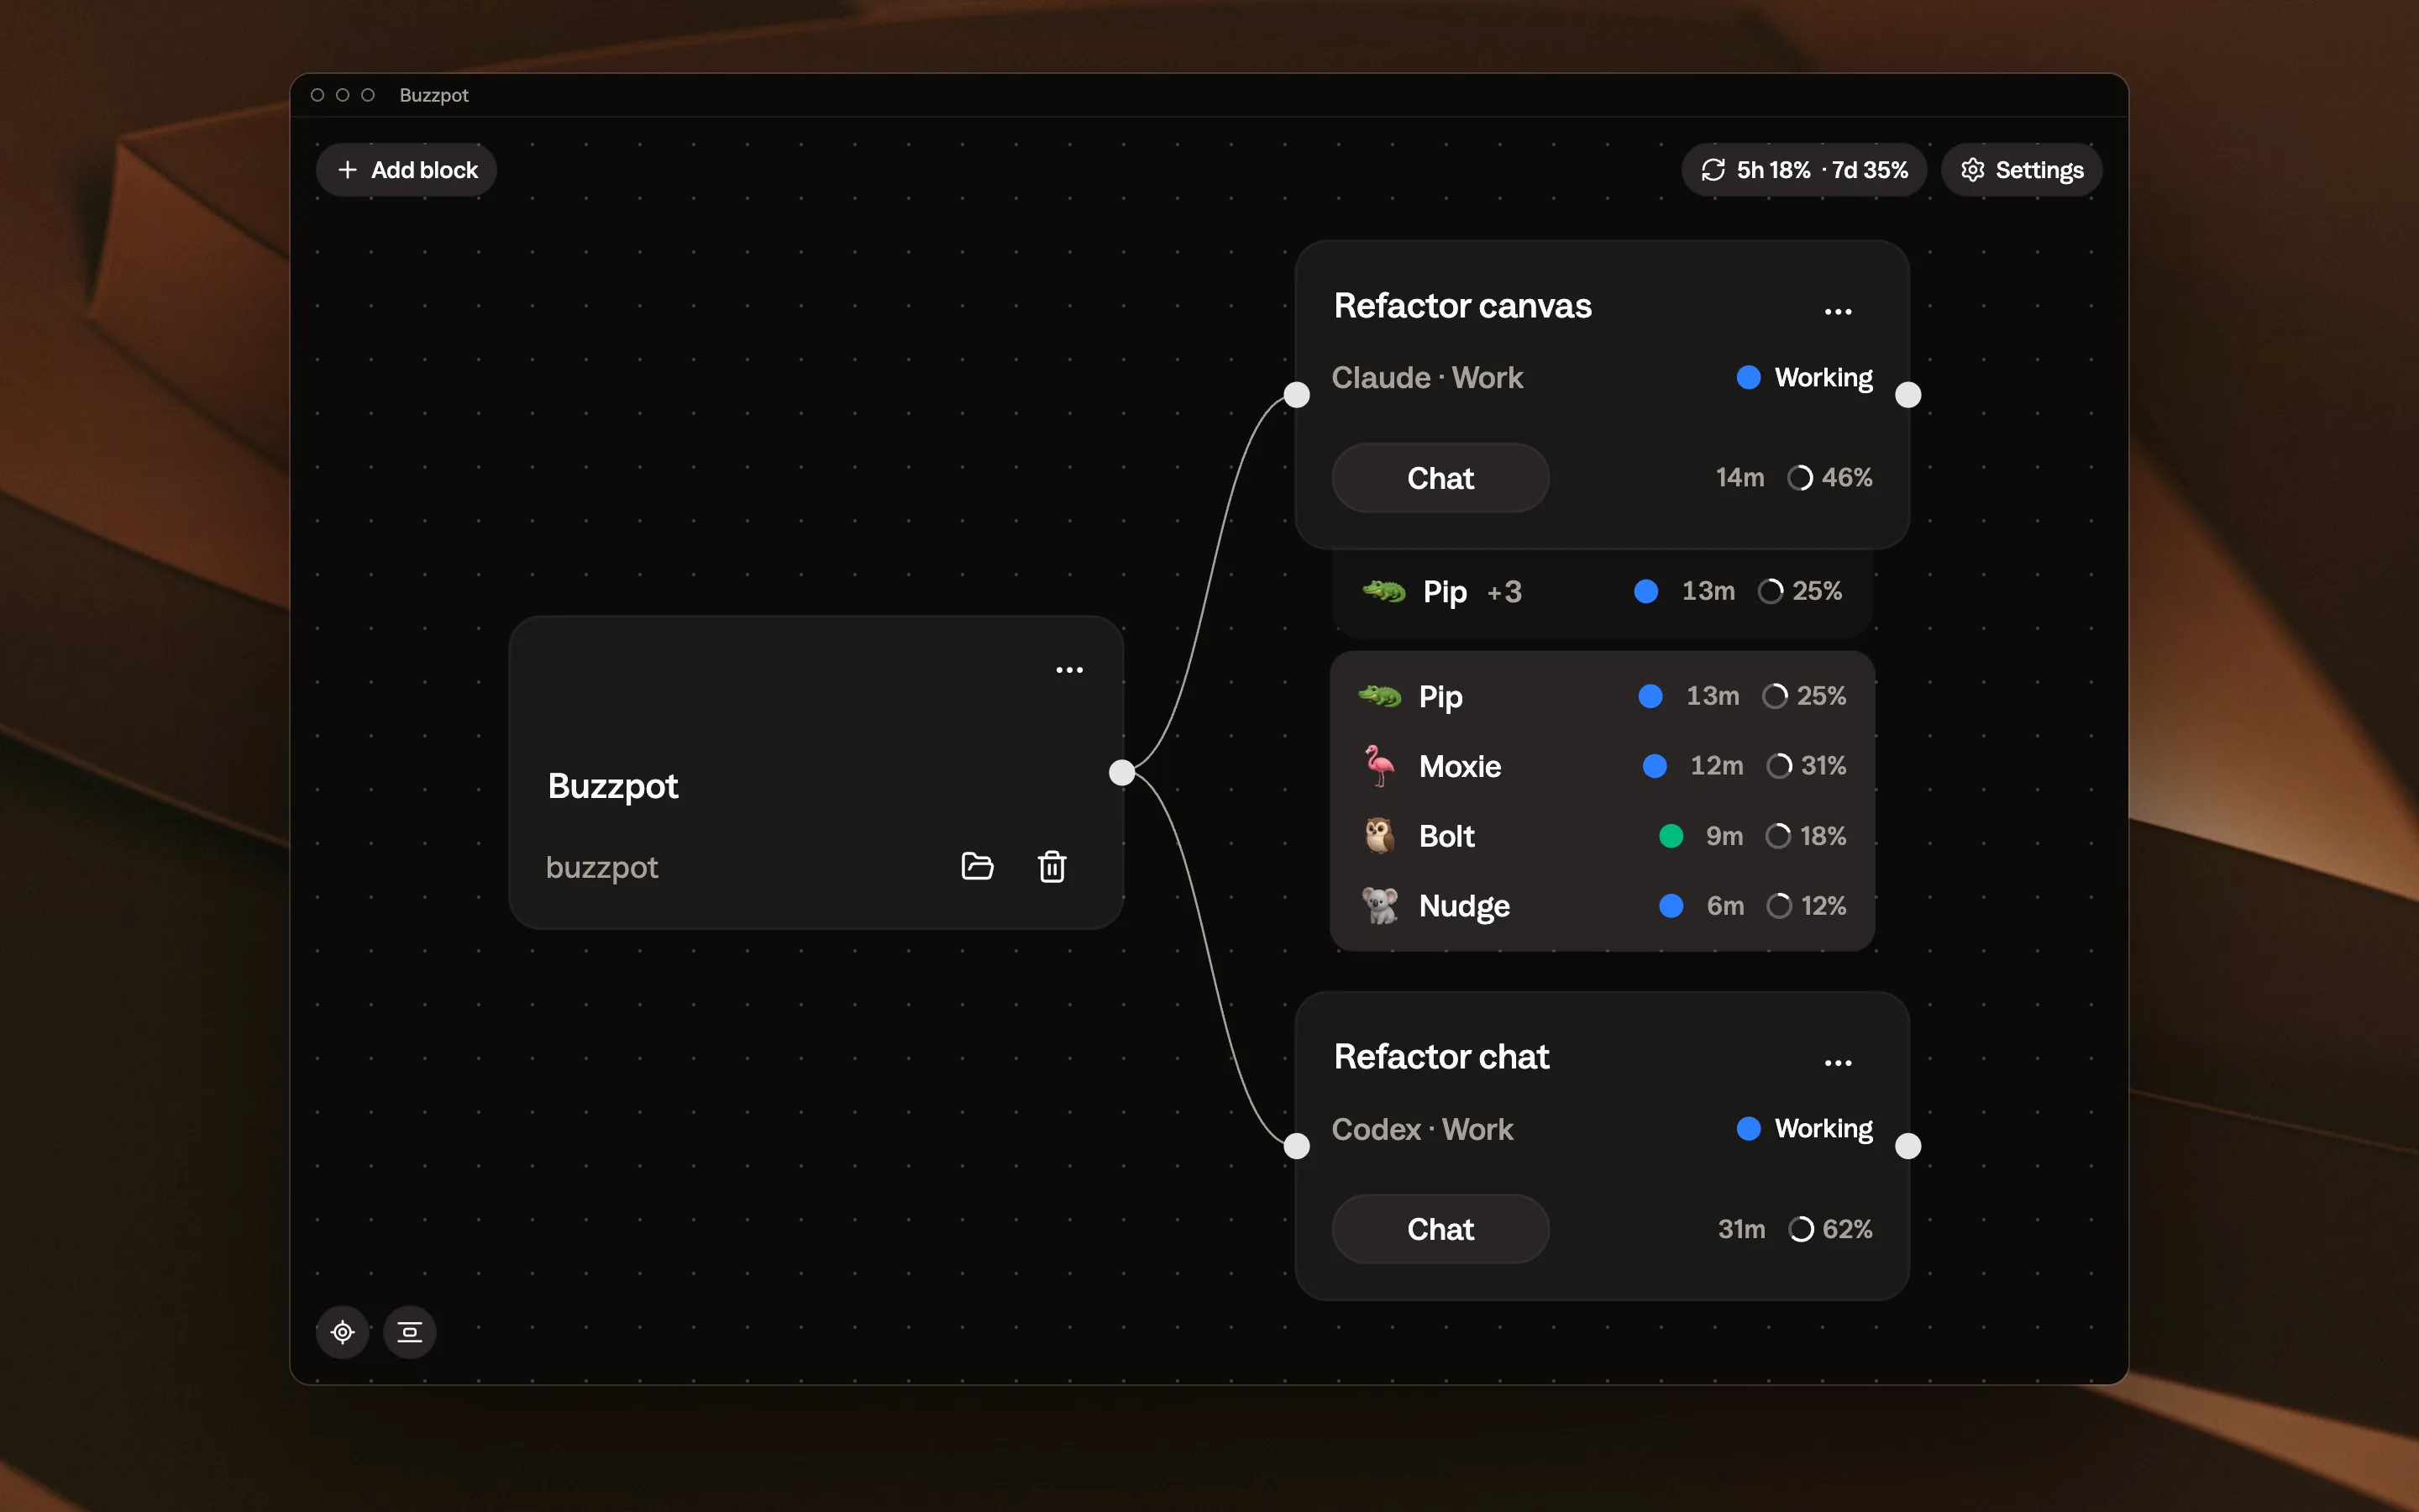
Task: Click the owl icon next to Bolt
Action: click(1379, 836)
